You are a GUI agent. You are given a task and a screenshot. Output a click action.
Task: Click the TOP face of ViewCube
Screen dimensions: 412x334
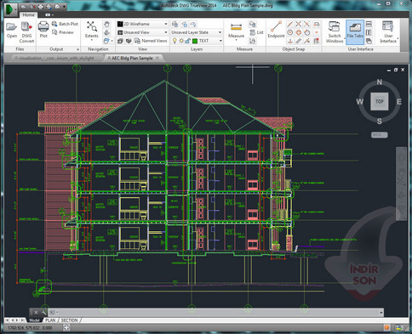(x=380, y=101)
